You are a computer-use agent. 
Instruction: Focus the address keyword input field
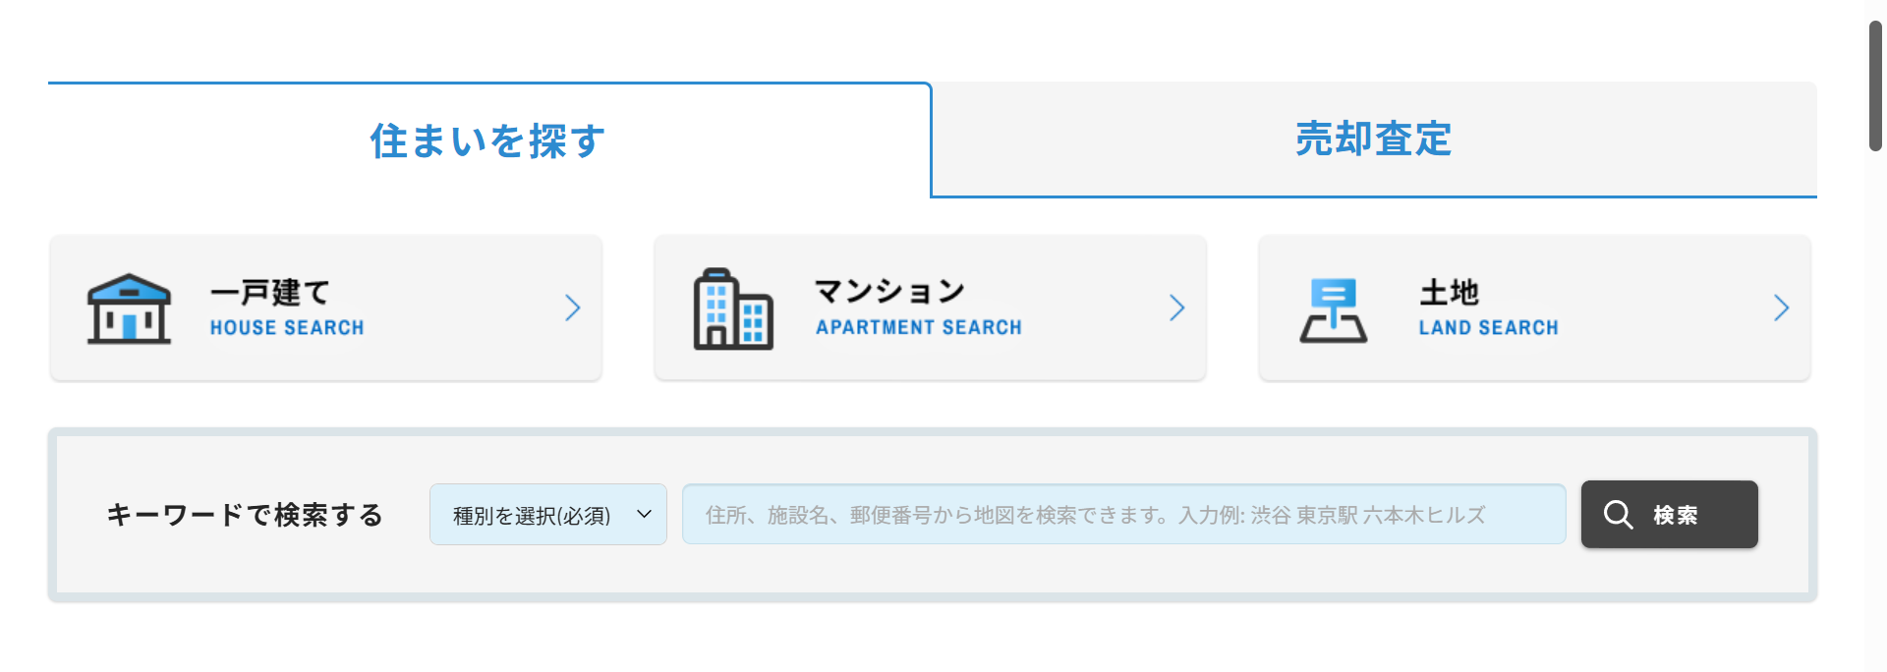pyautogui.click(x=1124, y=514)
